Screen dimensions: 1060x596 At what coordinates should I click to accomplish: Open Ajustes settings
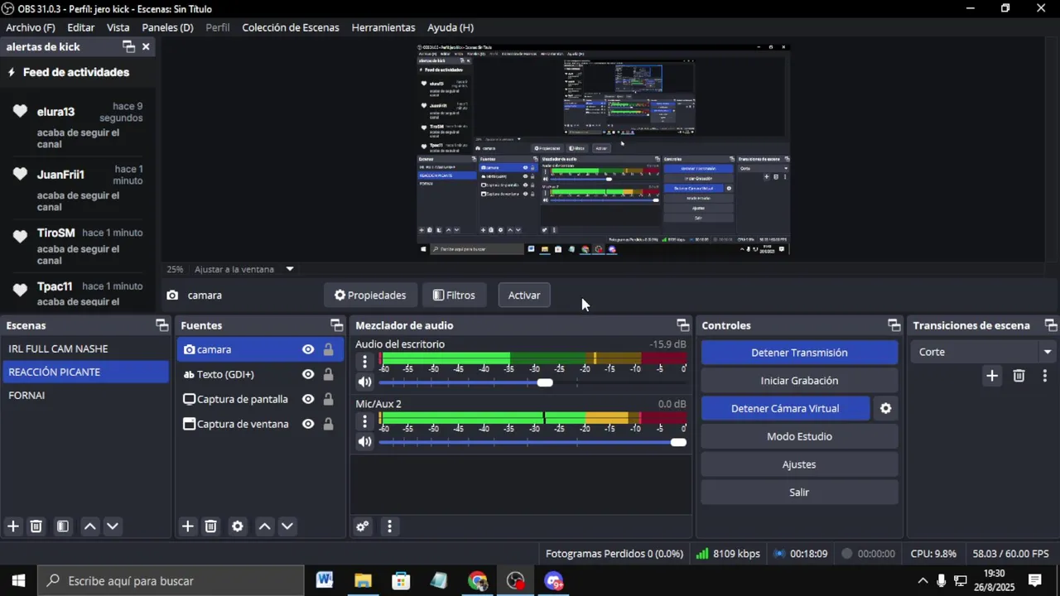coord(799,464)
